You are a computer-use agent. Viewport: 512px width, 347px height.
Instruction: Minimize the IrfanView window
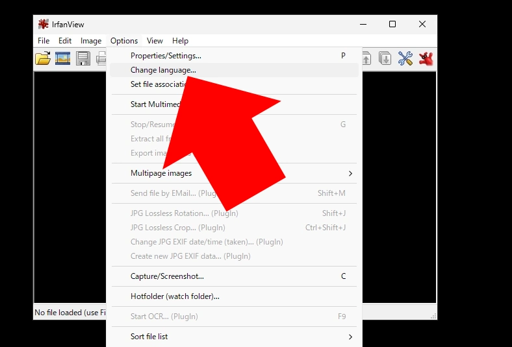coord(363,24)
